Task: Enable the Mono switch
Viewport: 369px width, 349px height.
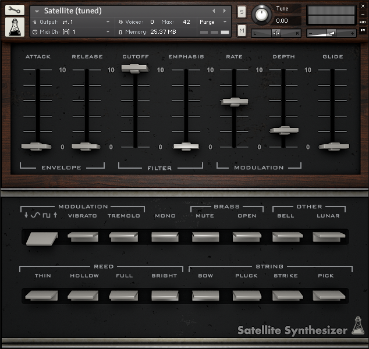Action: (165, 237)
